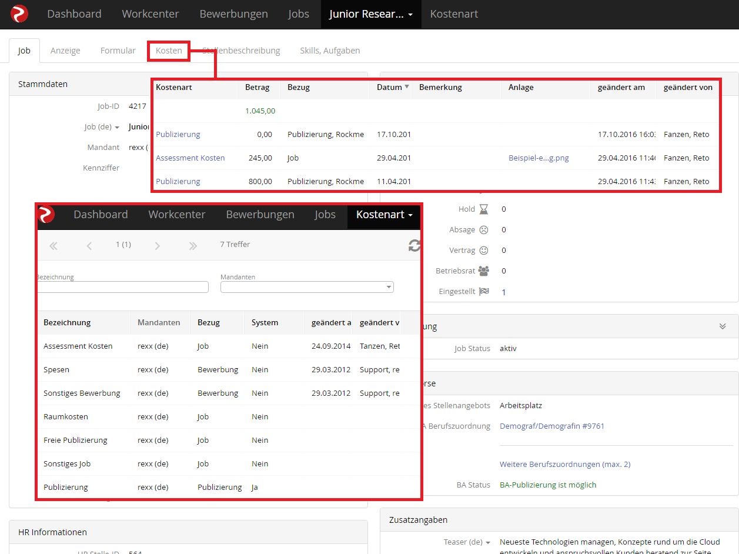Switch to the Kosten tab
This screenshot has height=554, width=739.
click(169, 51)
